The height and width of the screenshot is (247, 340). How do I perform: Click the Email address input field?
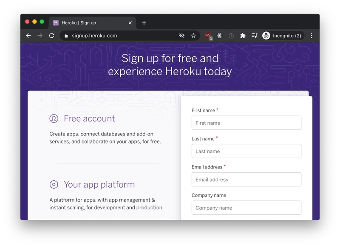(246, 180)
